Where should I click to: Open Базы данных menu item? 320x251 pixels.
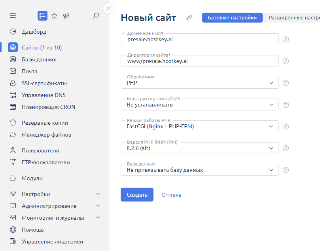(39, 59)
